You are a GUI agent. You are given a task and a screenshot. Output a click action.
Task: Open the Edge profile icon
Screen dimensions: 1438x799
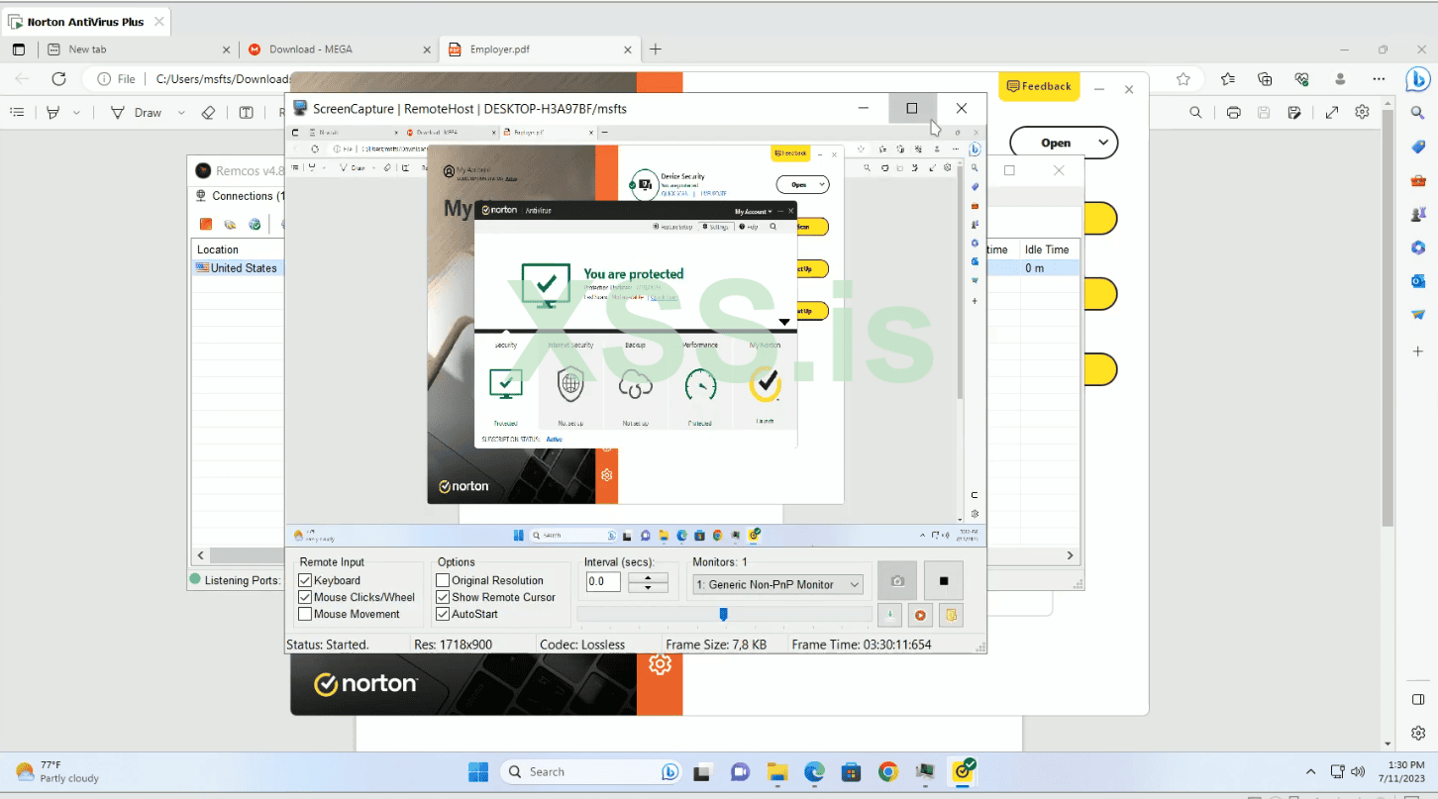(1341, 79)
